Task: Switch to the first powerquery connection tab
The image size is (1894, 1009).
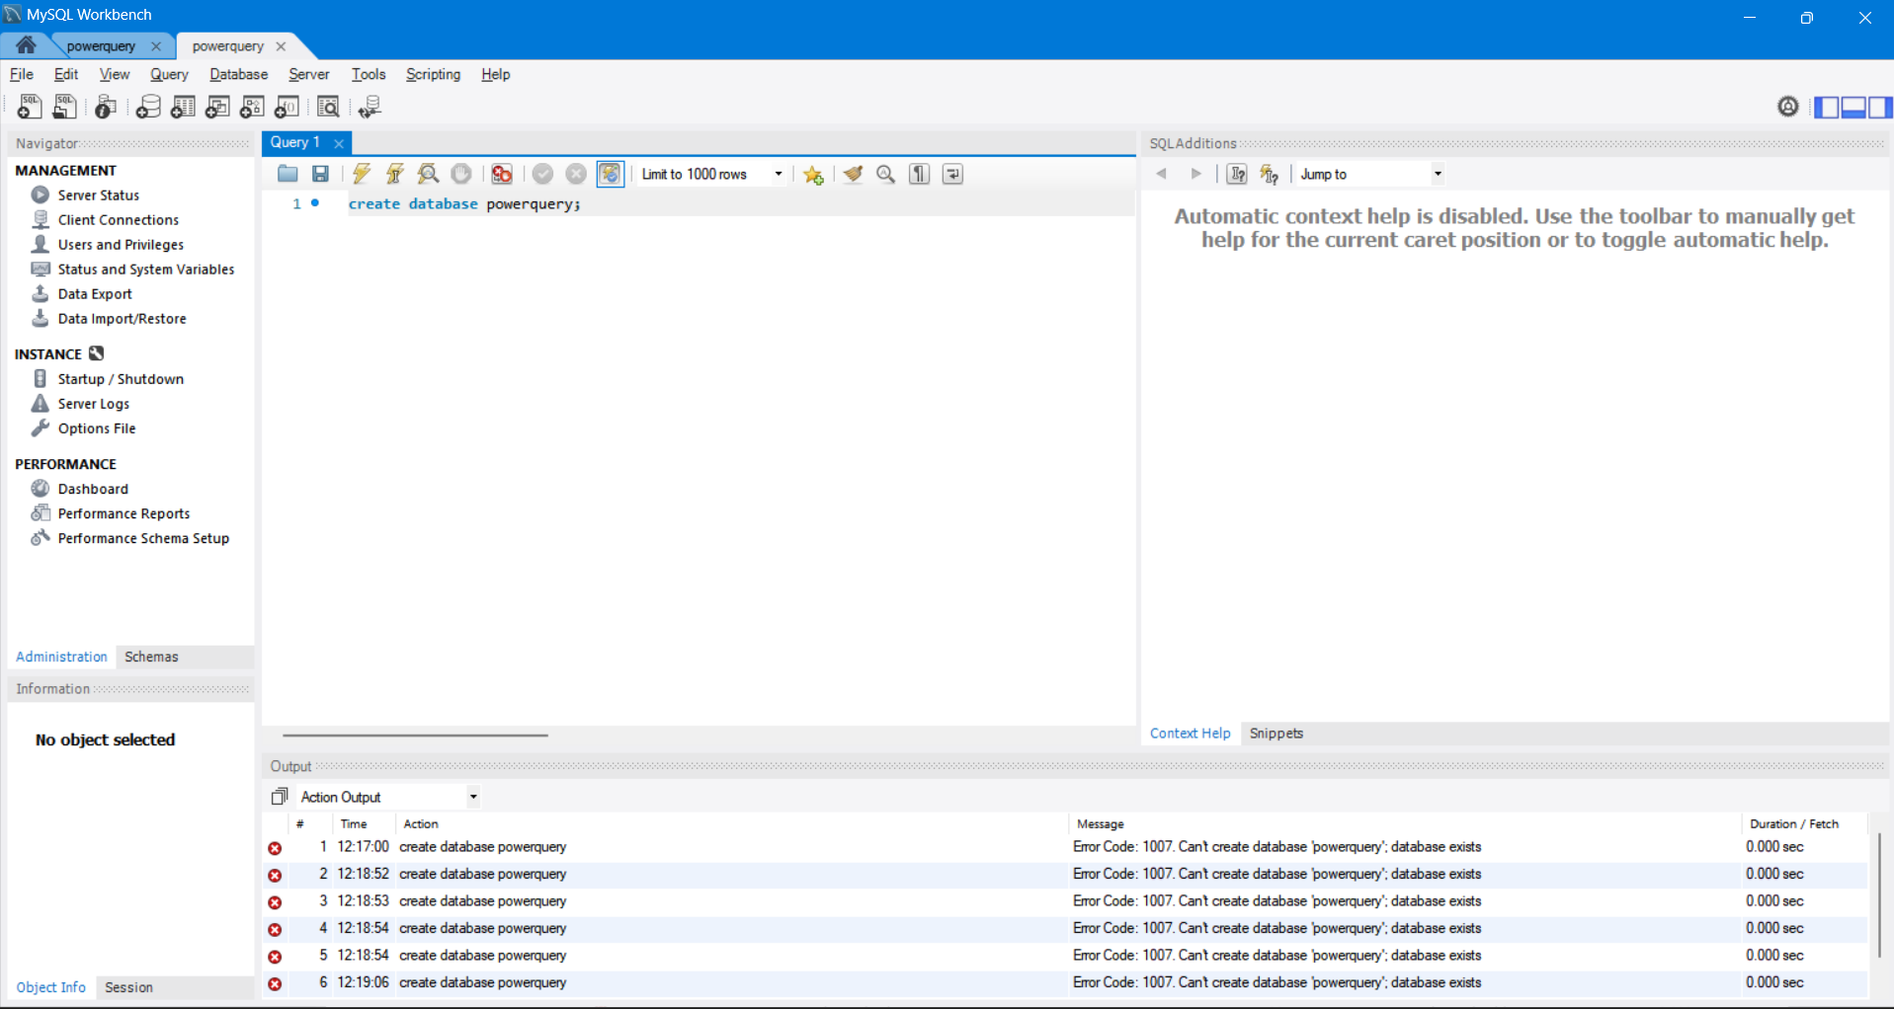Action: (101, 46)
